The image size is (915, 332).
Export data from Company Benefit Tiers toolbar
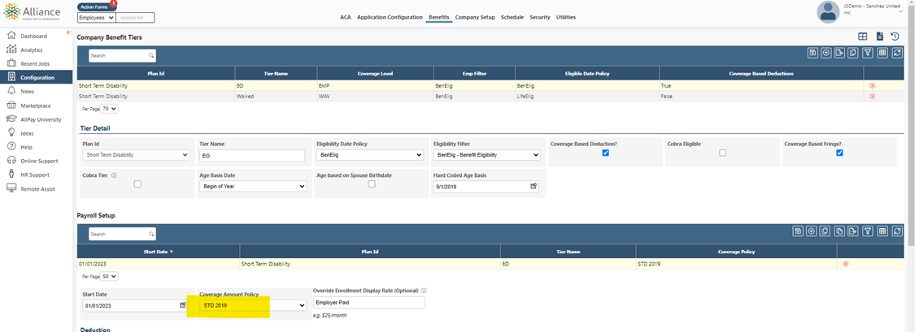(x=839, y=53)
